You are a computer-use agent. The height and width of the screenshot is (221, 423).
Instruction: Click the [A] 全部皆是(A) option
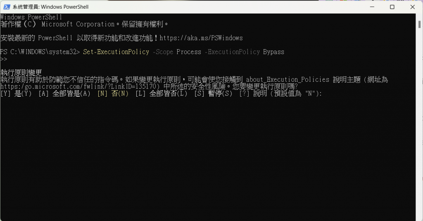pyautogui.click(x=64, y=94)
